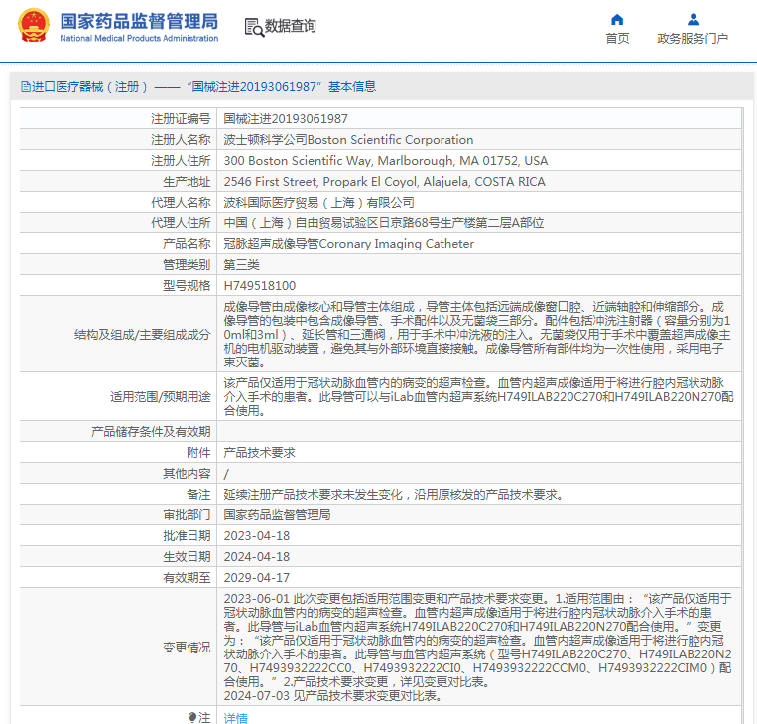Click the 有效期至 row label
The image size is (757, 724).
point(187,578)
